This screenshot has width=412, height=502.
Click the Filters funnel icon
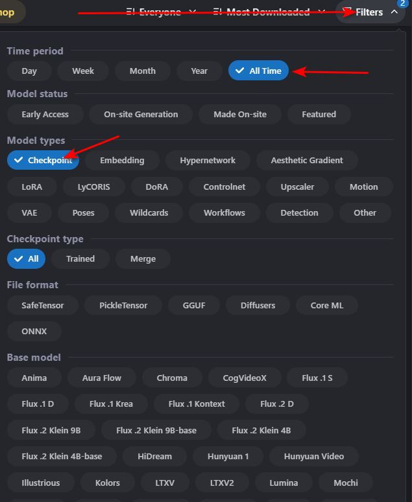point(348,12)
